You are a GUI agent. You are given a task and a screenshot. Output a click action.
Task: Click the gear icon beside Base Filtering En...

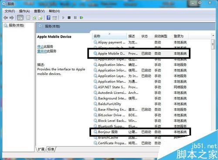(x=95, y=109)
